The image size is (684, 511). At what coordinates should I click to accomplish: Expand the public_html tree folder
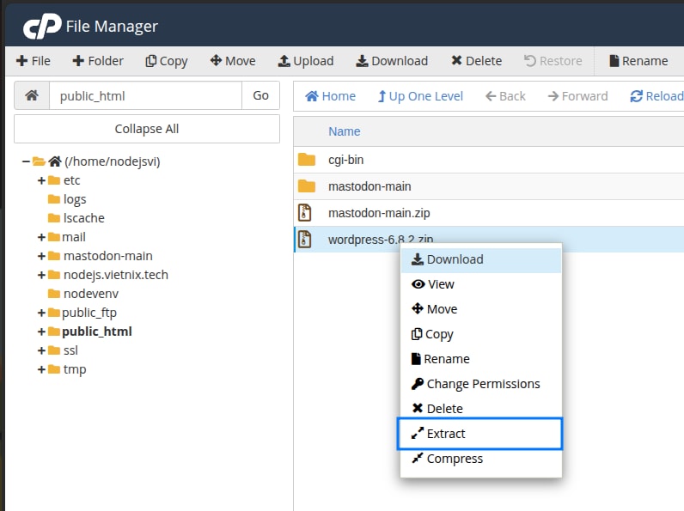(41, 332)
